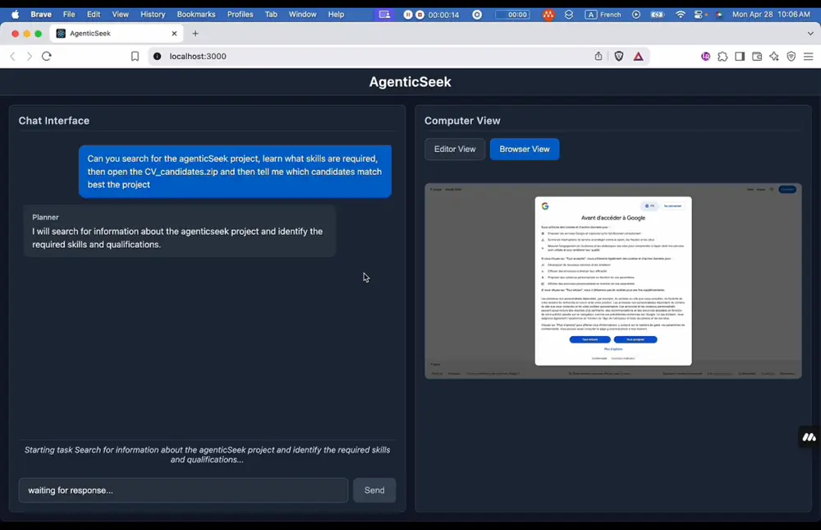This screenshot has height=530, width=821.
Task: Open the profile avatar in the toolbar
Action: (x=704, y=57)
